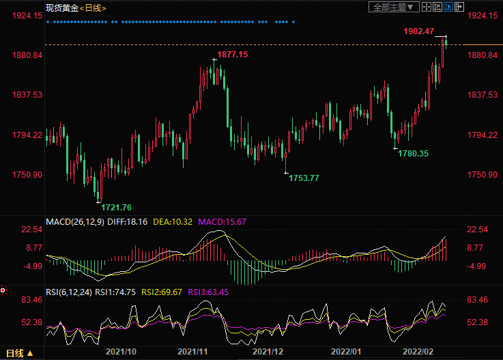Click the 现货黄金 chart title
503x360 pixels.
tap(61, 8)
